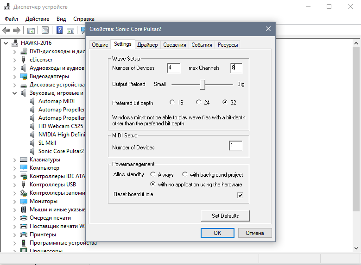
Task: Click the Принтеры category icon
Action: (x=24, y=234)
